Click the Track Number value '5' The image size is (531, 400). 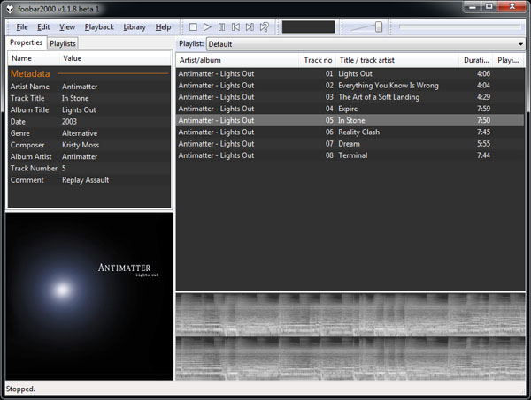(64, 169)
